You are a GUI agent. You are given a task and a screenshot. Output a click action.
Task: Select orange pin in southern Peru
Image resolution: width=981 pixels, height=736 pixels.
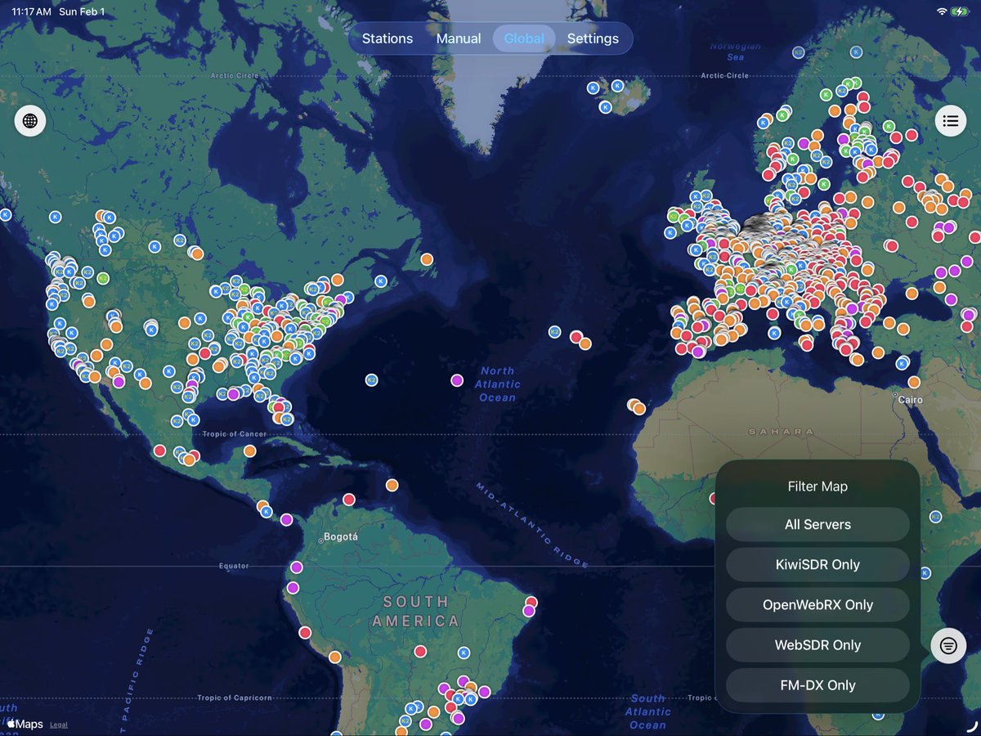[x=334, y=657]
